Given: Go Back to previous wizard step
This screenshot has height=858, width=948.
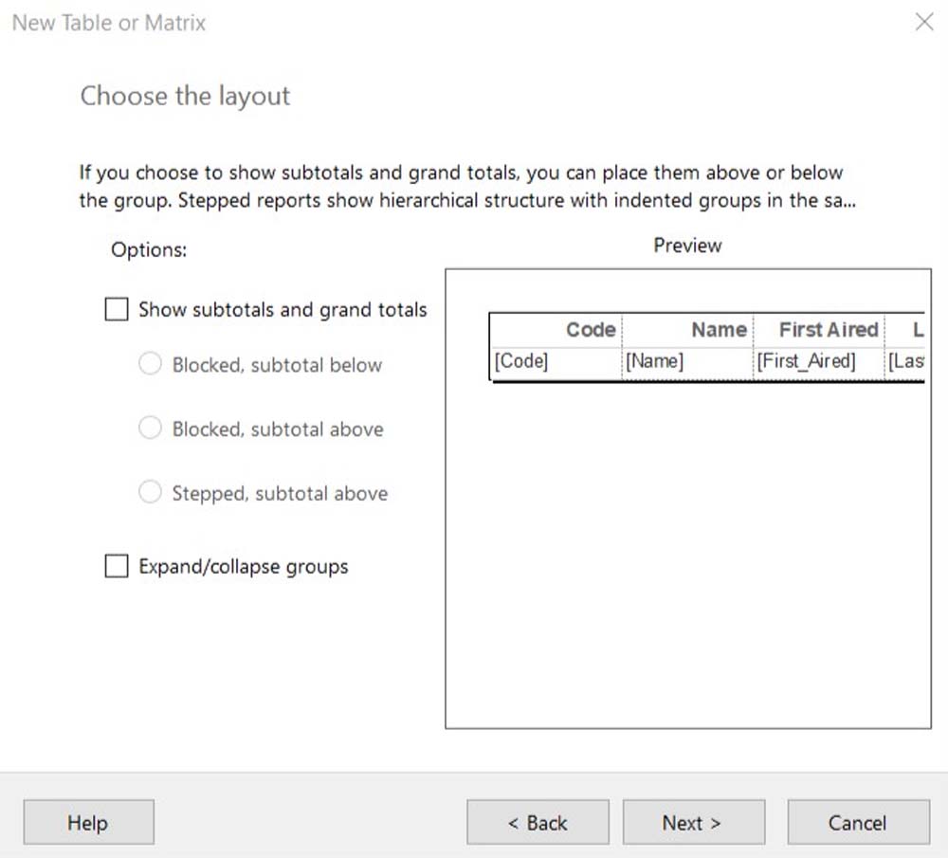Looking at the screenshot, I should 538,823.
